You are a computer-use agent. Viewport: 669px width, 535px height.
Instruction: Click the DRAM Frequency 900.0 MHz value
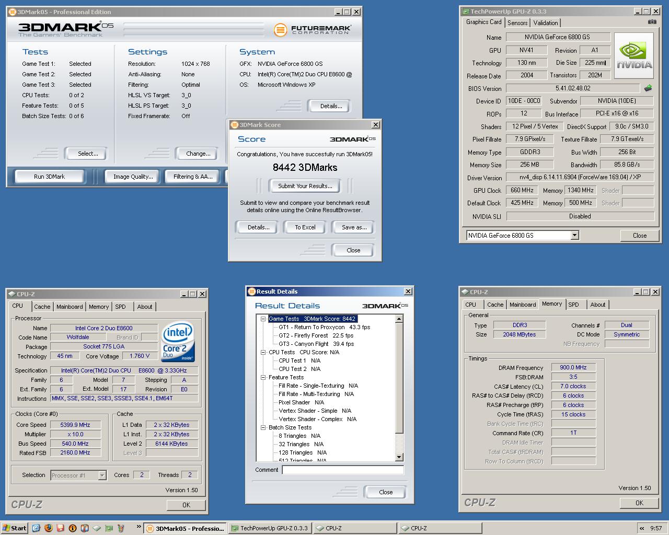tap(573, 367)
